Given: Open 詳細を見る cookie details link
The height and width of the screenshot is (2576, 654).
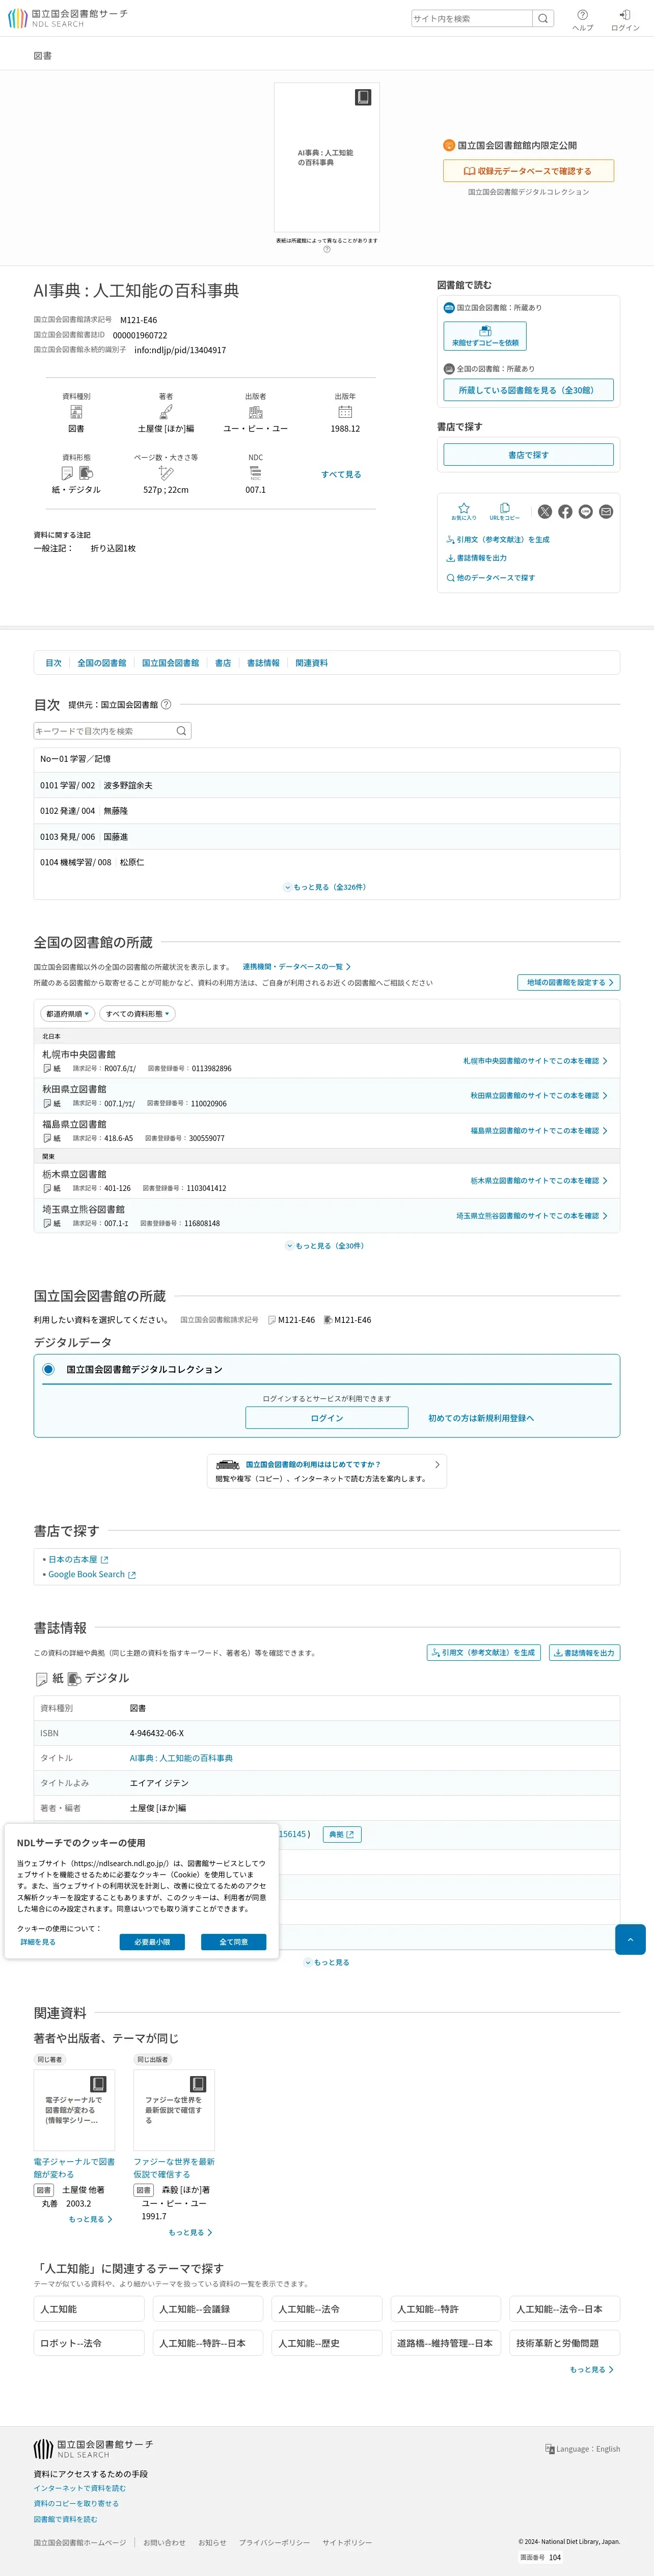Looking at the screenshot, I should (38, 1942).
